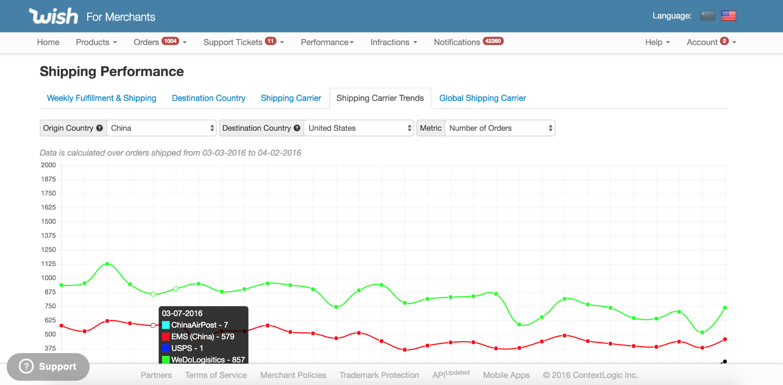Switch to Weekly Fulfillment & Shipping tab
The image size is (783, 385).
[101, 98]
